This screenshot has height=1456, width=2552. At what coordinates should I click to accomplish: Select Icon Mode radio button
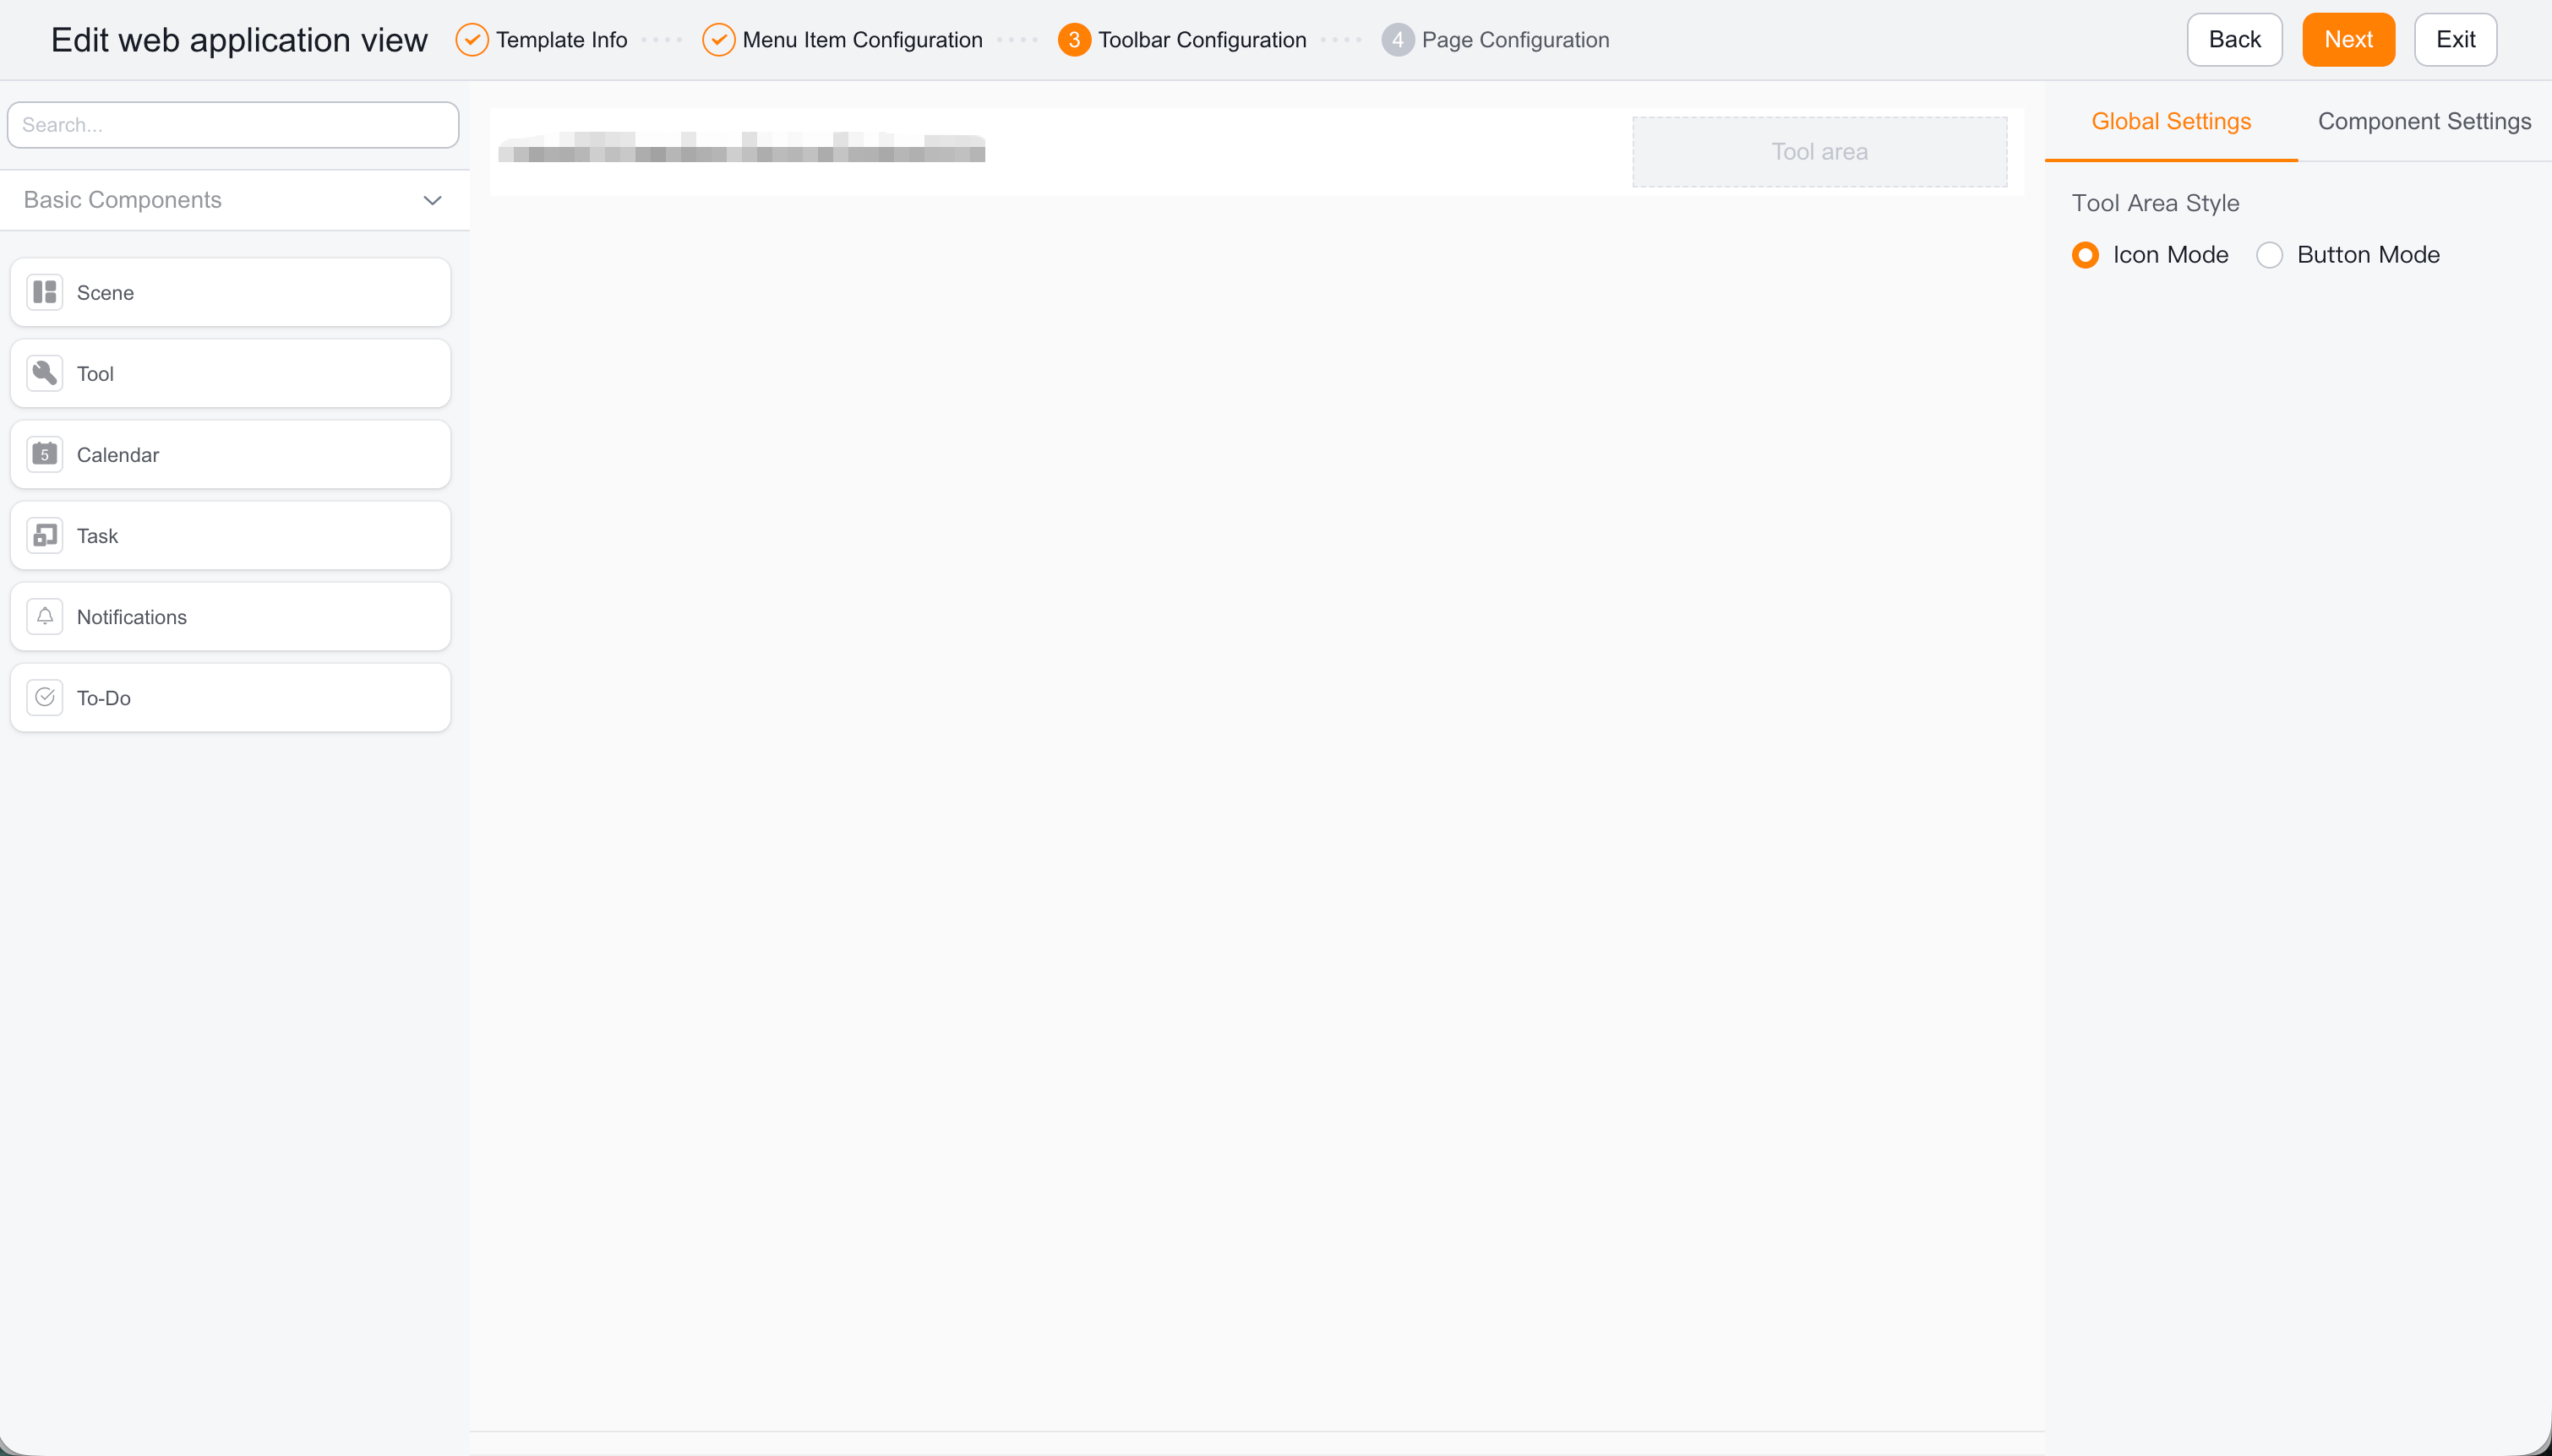pos(2086,255)
